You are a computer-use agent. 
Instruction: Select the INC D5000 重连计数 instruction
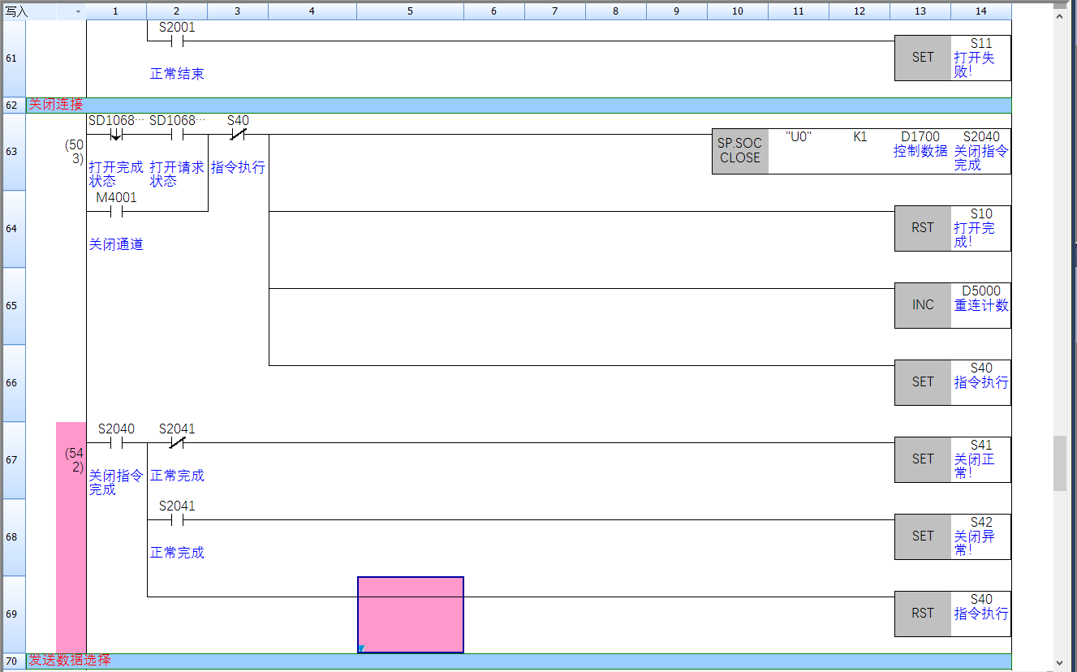pos(923,305)
